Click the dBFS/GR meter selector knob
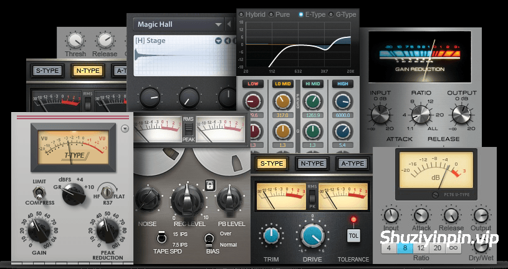 pyautogui.click(x=74, y=194)
